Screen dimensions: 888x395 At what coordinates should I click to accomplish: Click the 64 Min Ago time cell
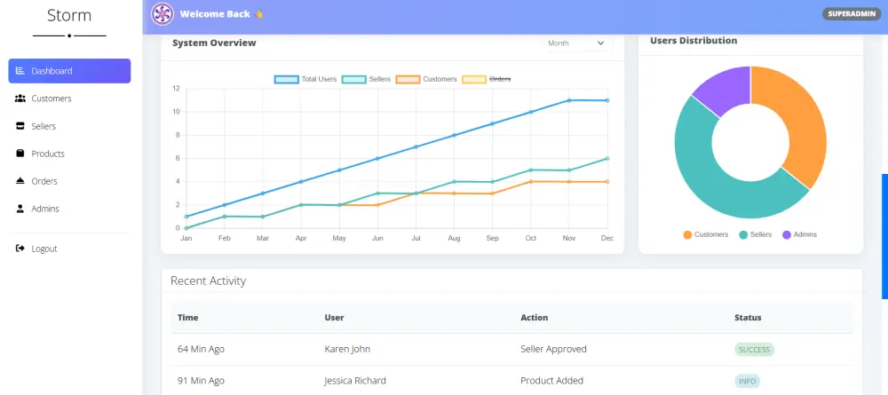point(201,349)
